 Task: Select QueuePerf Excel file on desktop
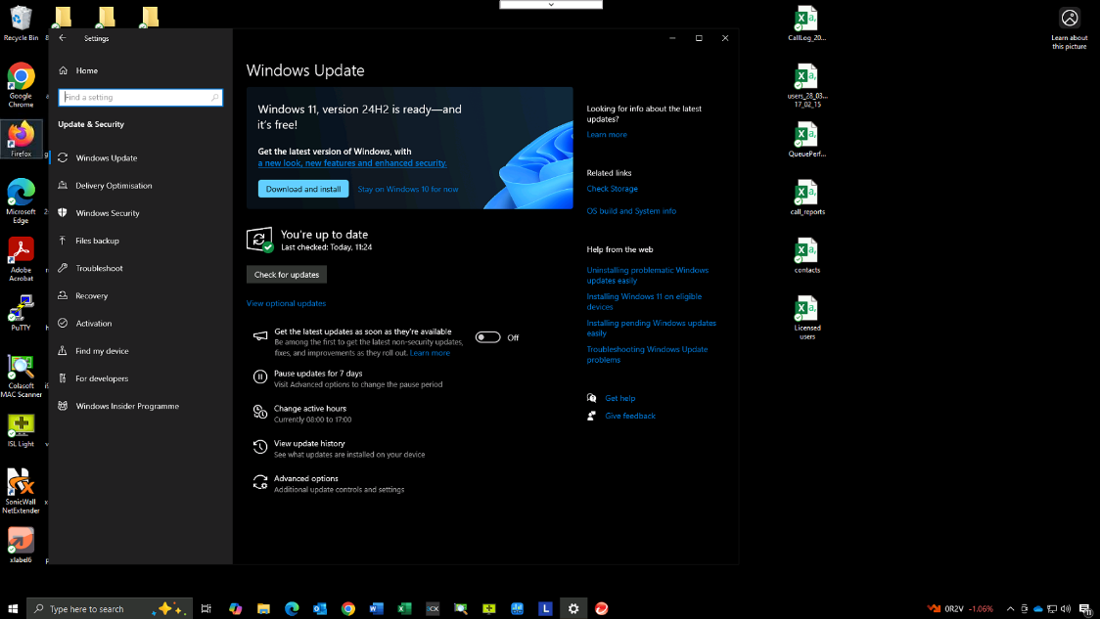tap(806, 140)
